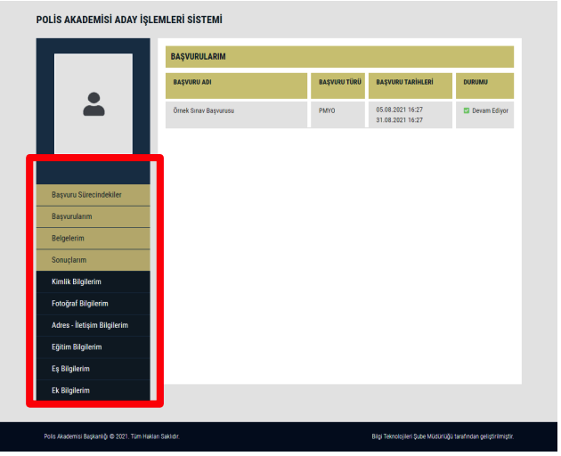Open Ek Bilgilerim menu item
Image resolution: width=561 pixels, height=456 pixels.
point(70,390)
